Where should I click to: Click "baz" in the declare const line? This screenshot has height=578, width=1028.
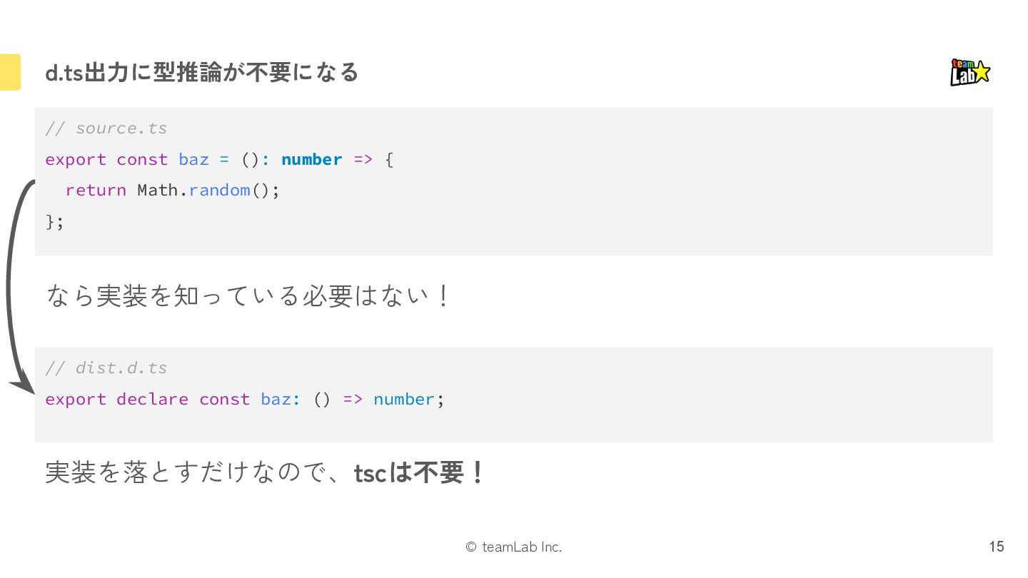[276, 400]
